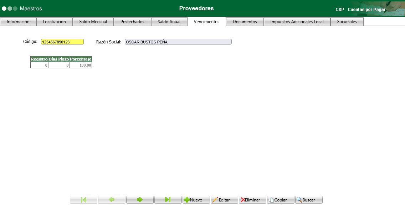Sort by Días Plazo column header
This screenshot has width=405, height=210.
pyautogui.click(x=58, y=59)
